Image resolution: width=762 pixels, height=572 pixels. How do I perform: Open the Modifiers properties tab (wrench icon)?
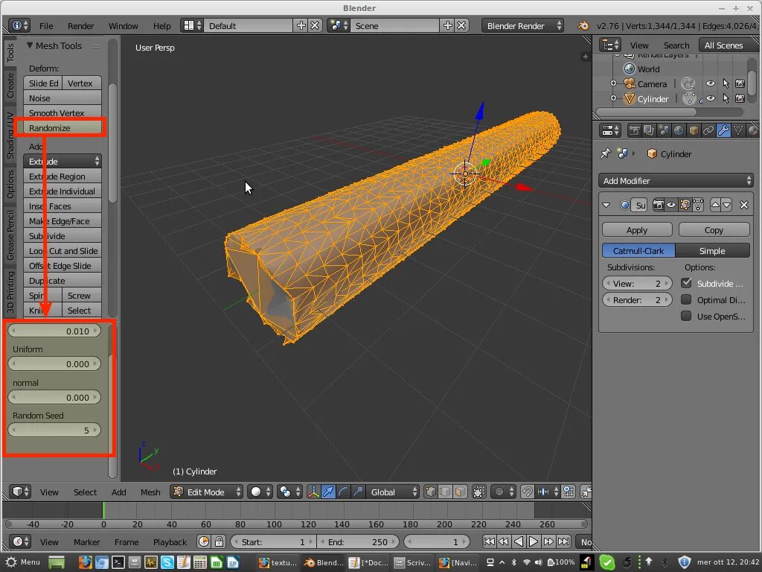(x=723, y=130)
